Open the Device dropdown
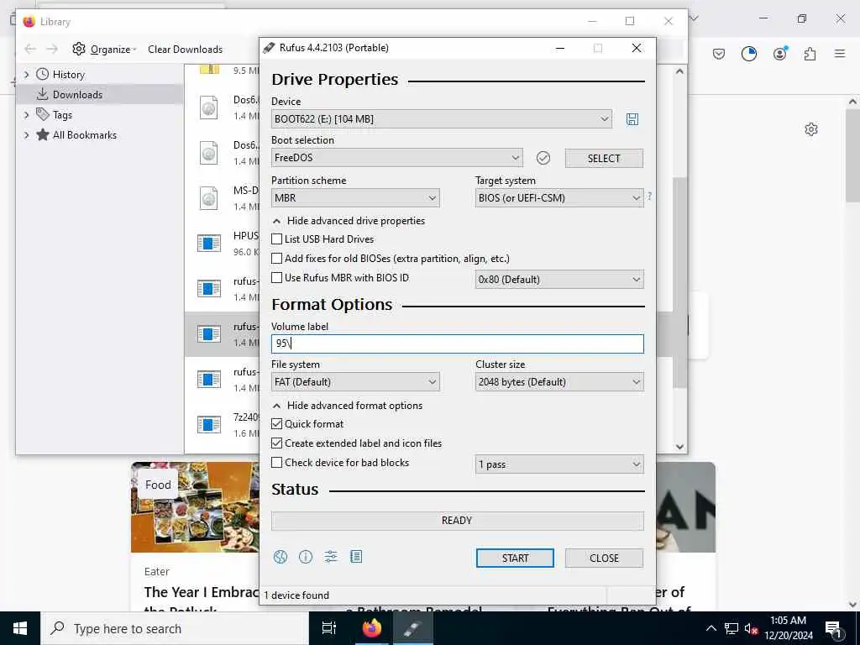 pos(442,119)
